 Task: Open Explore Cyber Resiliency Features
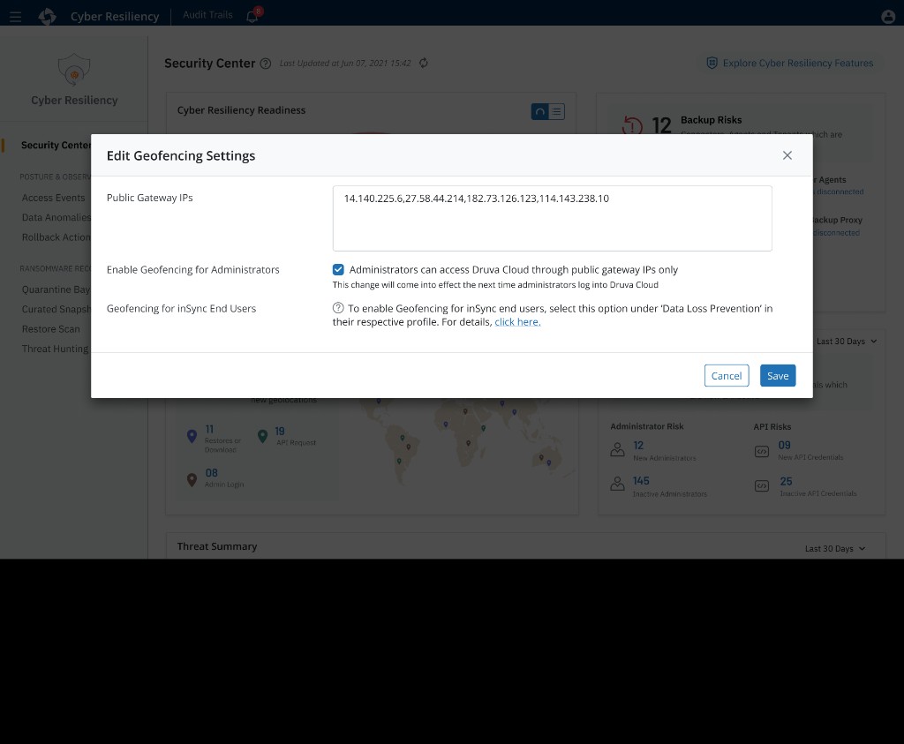(x=790, y=63)
